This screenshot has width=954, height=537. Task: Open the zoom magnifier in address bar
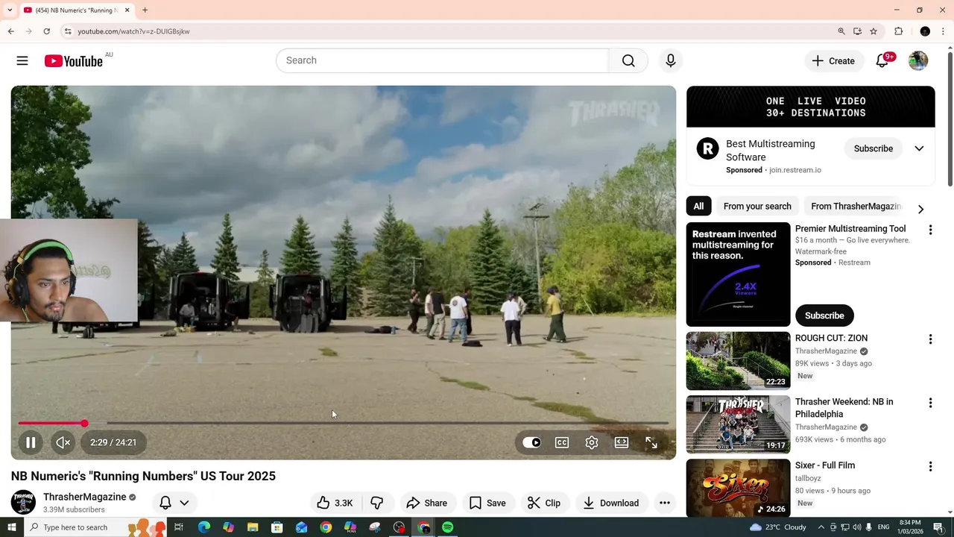[841, 31]
